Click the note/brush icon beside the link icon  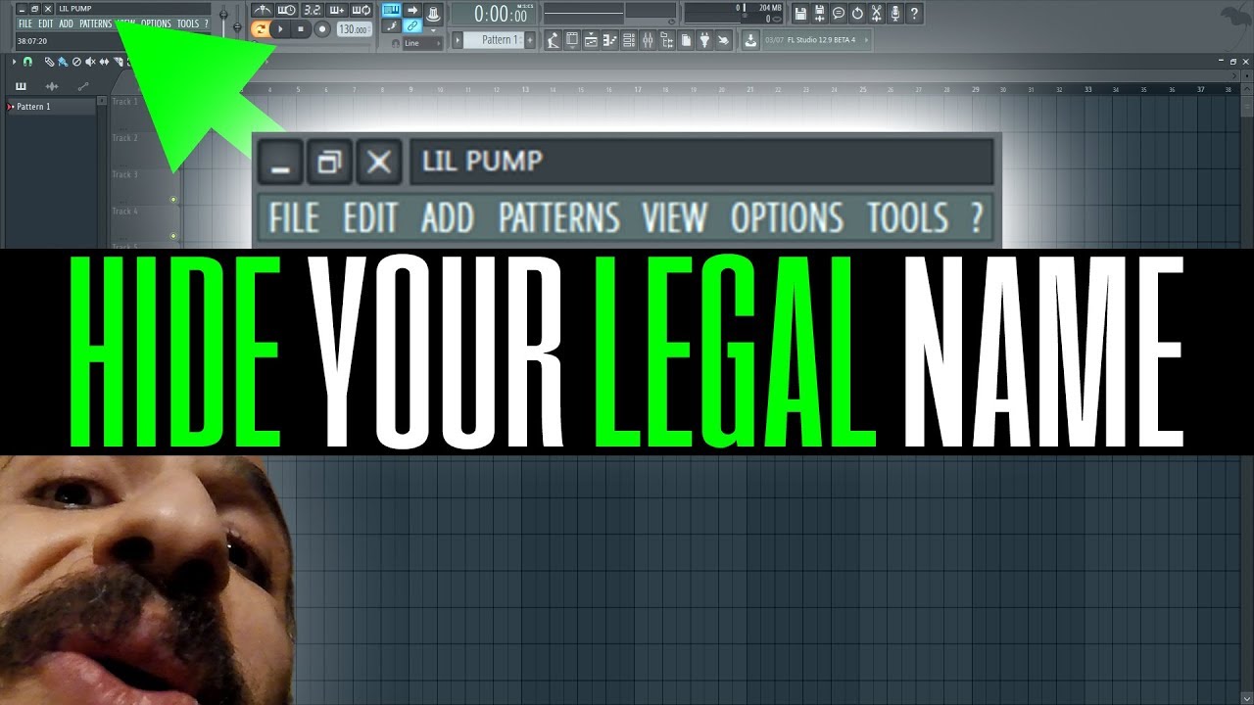coord(392,26)
